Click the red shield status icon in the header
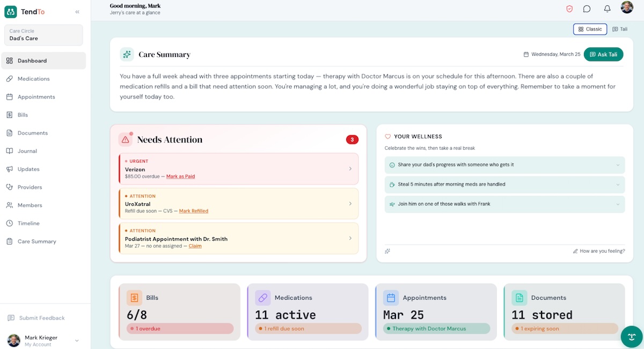 pos(570,9)
